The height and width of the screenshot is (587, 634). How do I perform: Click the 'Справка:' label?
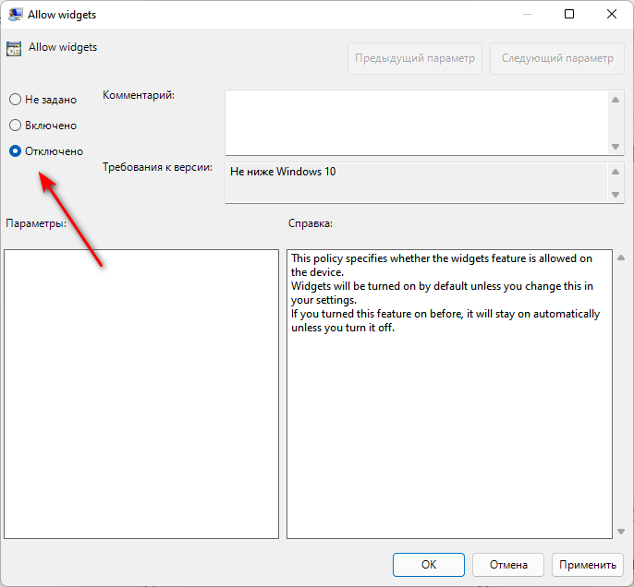311,223
